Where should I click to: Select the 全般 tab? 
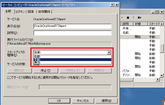click(9, 11)
